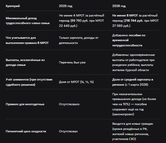Viewport: 166px width, 143px height.
Task: Select "Что учитывается для выполнения правила 8 МРОТ"
Action: [27, 40]
